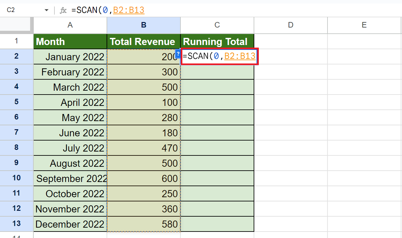Screen dimensions: 402x238
Task: Click the blue formula help question-mark badge
Action: (178, 53)
